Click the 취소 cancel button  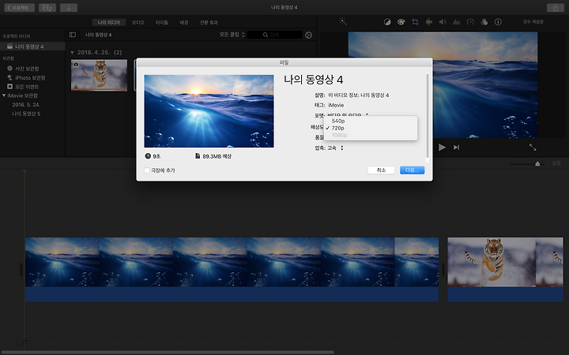tap(381, 170)
